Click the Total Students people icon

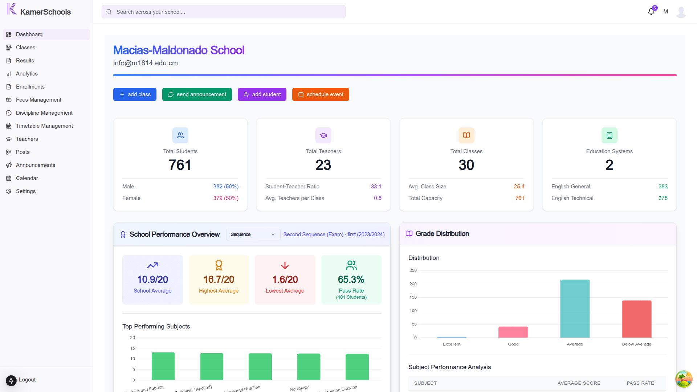coord(180,135)
